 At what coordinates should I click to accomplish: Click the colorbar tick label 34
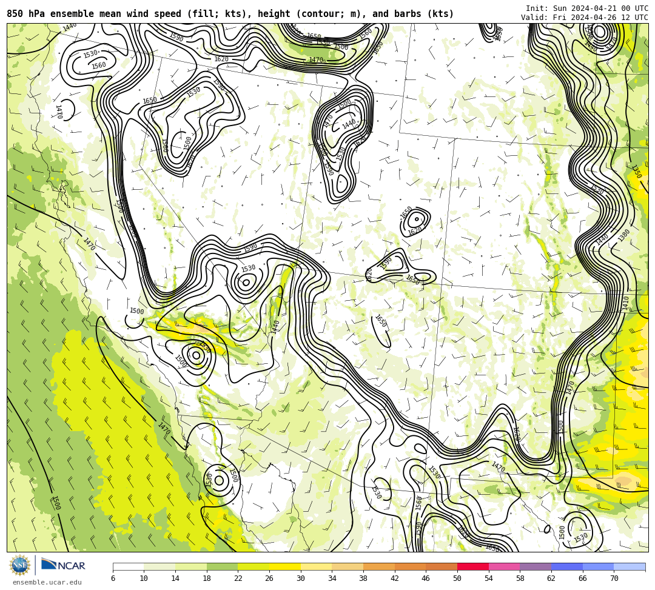pos(332,578)
